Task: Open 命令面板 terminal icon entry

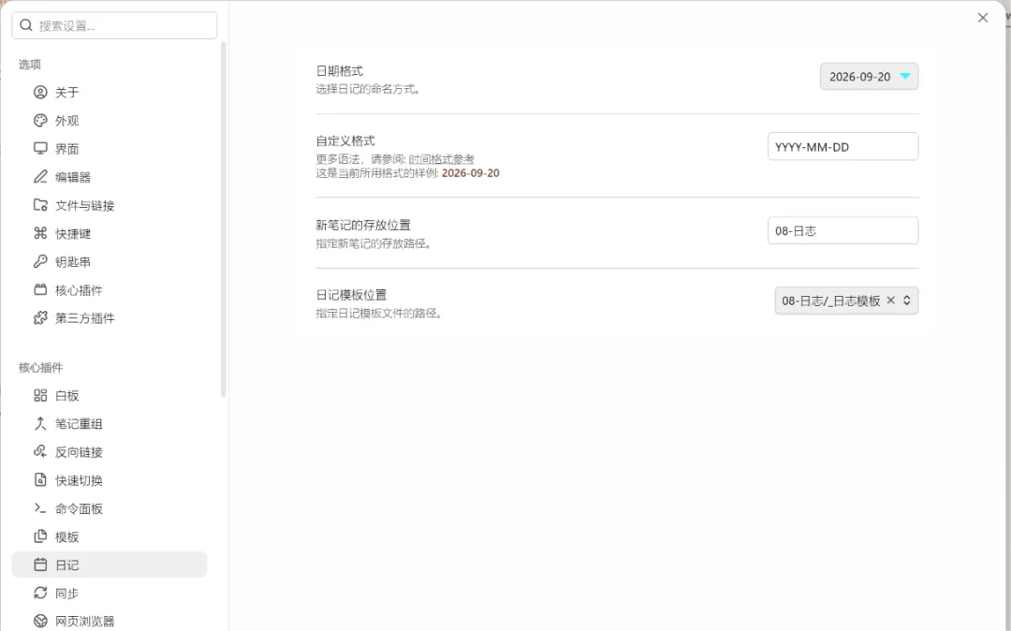Action: tap(40, 508)
